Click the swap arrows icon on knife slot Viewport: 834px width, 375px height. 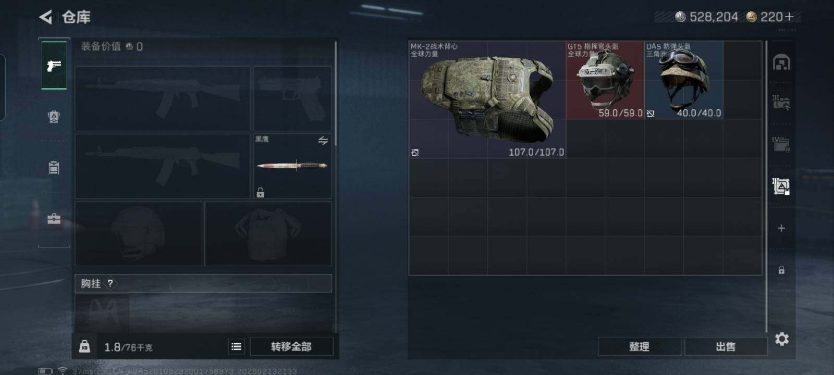(323, 141)
